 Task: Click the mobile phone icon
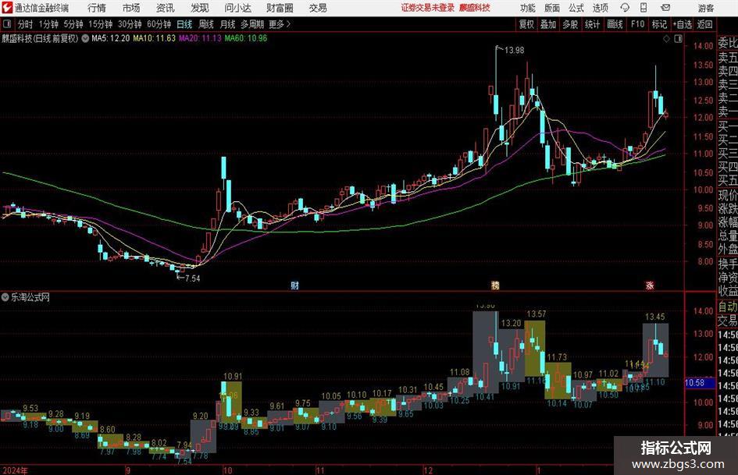(644, 8)
